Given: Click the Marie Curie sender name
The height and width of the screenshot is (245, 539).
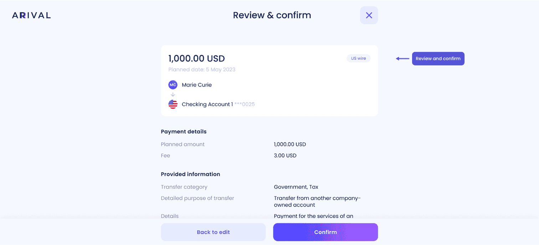Looking at the screenshot, I should coord(197,85).
